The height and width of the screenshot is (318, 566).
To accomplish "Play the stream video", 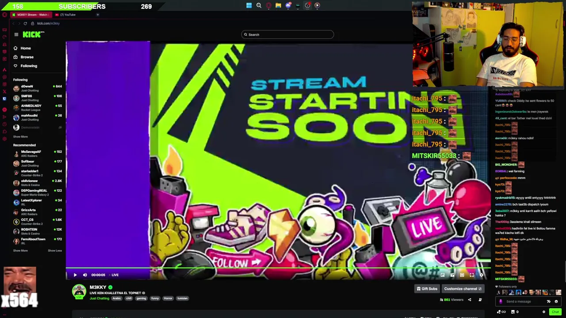I will [x=75, y=275].
